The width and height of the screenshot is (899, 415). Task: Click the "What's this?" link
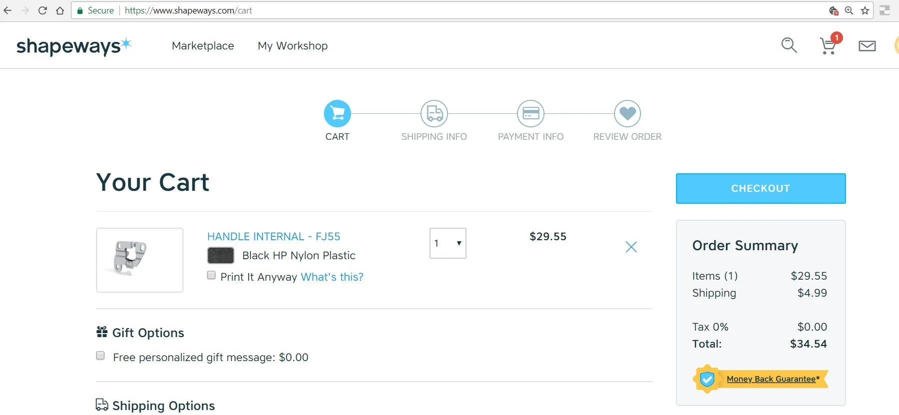(332, 277)
